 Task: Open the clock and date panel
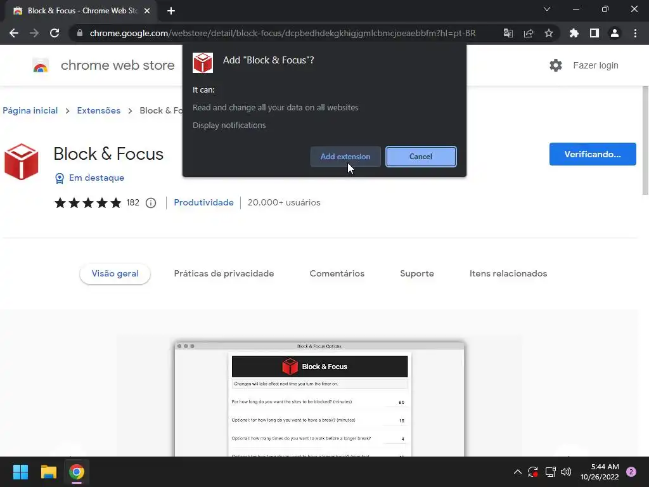pyautogui.click(x=600, y=472)
